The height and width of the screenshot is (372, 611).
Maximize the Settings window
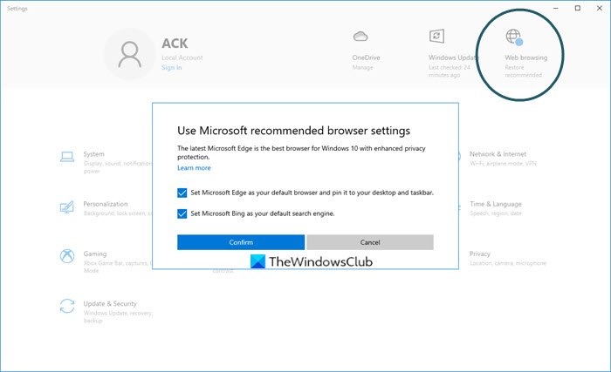pos(578,8)
